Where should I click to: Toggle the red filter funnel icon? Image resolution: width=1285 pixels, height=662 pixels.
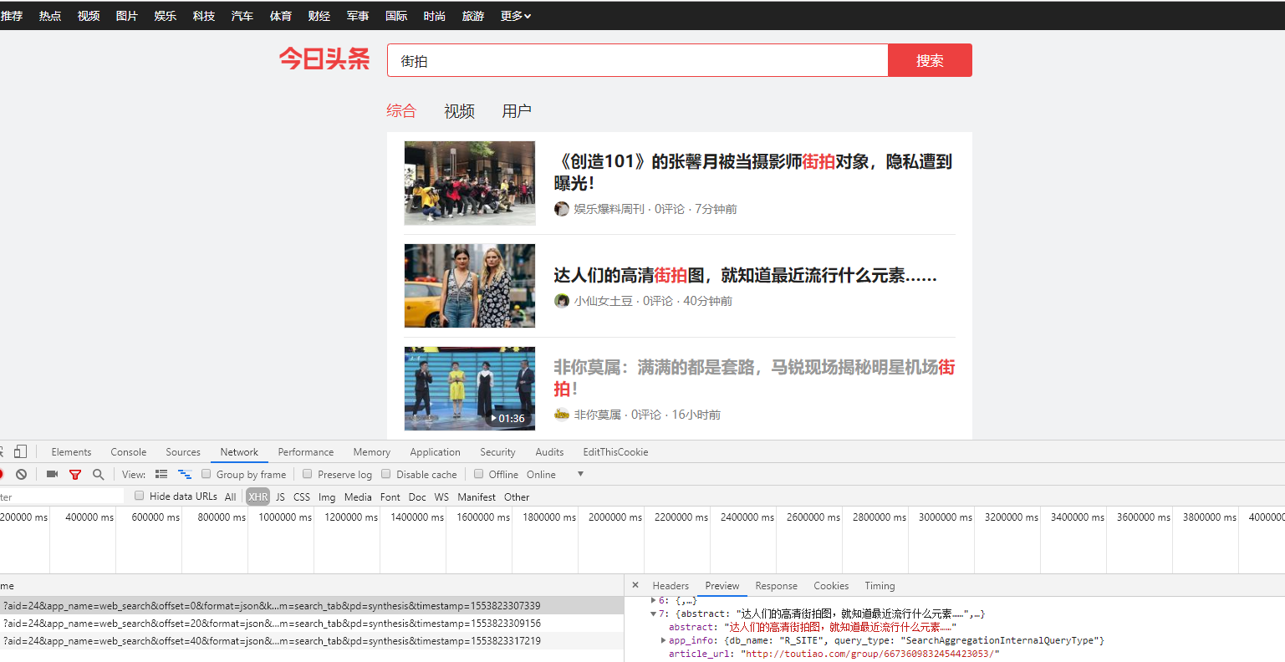(x=75, y=474)
